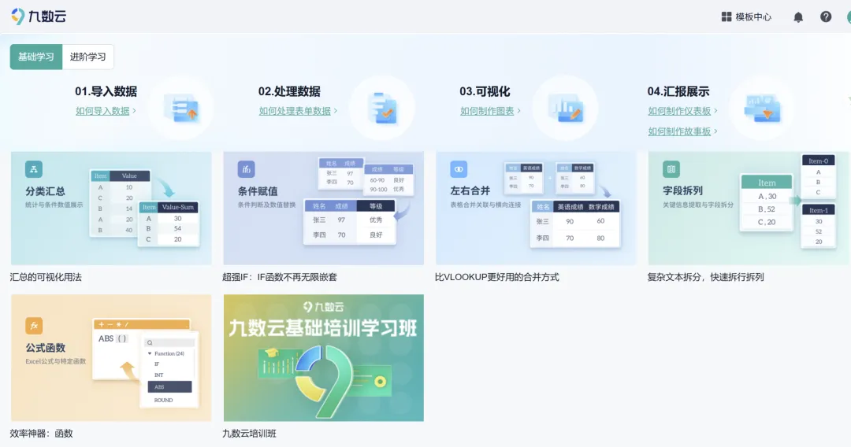Click the arrow after 如何制作故事板
This screenshot has height=447, width=851.
pyautogui.click(x=715, y=131)
